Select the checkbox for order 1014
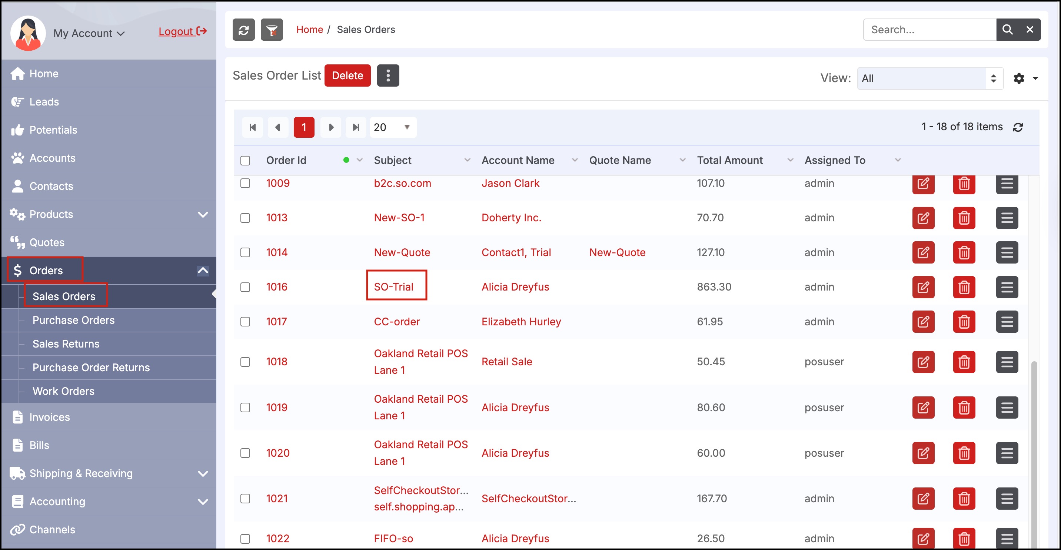The width and height of the screenshot is (1061, 550). [245, 252]
